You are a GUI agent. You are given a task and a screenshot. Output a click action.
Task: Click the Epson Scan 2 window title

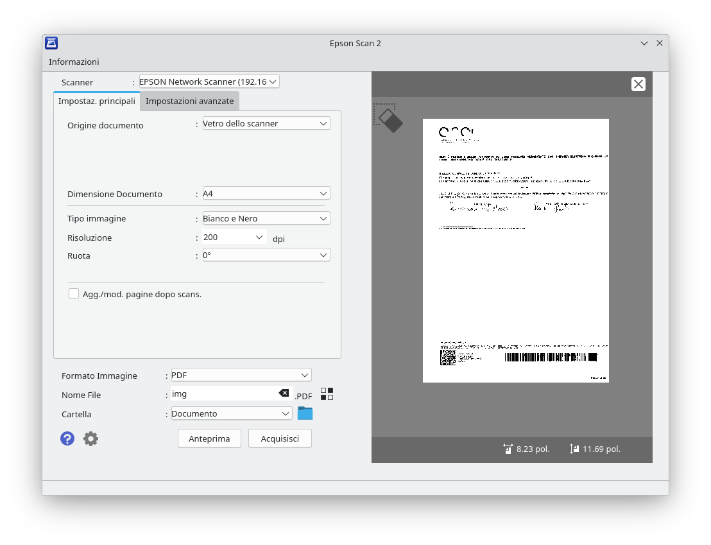click(x=355, y=43)
